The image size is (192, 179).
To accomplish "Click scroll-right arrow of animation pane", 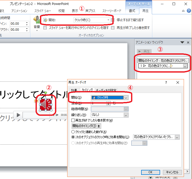I will pyautogui.click(x=187, y=171).
